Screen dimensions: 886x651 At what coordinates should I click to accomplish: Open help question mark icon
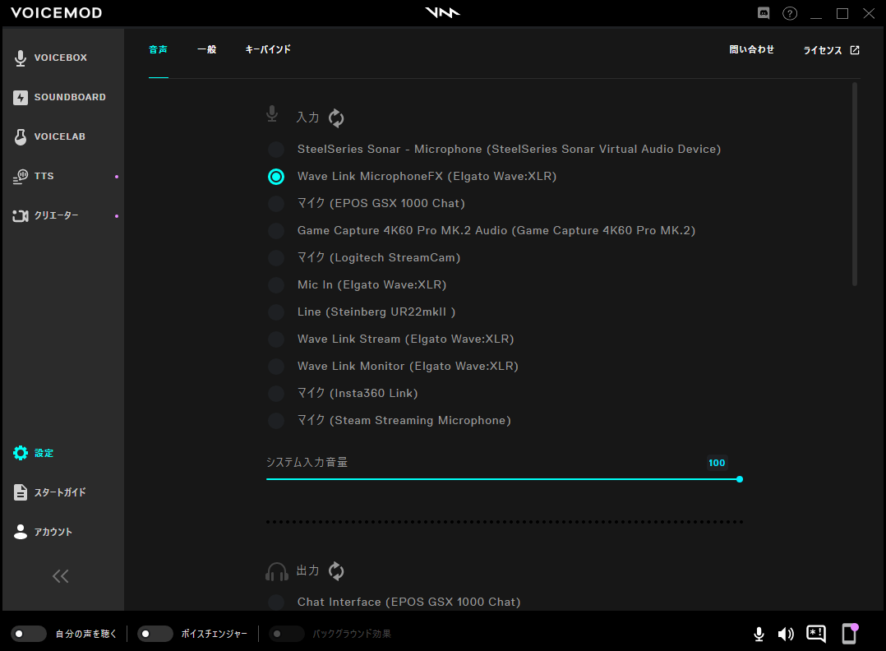click(790, 13)
